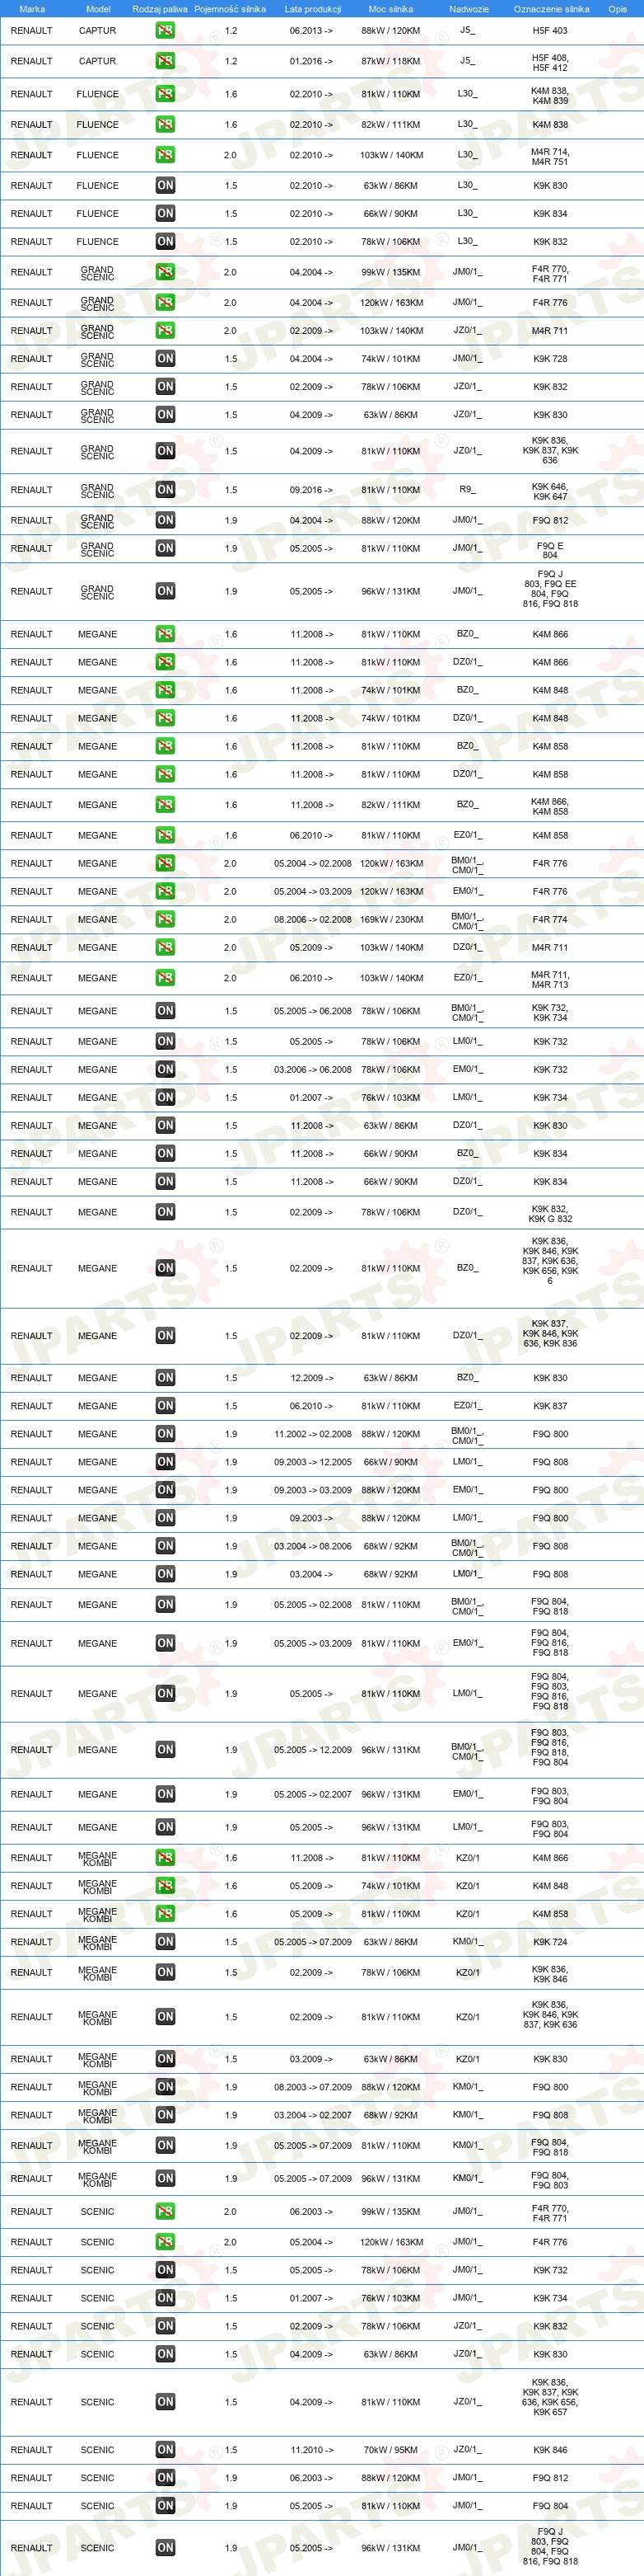Click ON diesel icon in Scenic F9Q 812 row
644x2576 pixels.
coord(165,2478)
